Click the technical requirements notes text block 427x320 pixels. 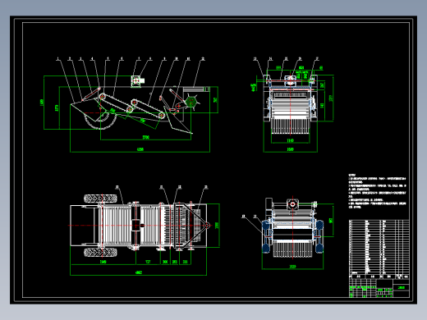point(377,190)
